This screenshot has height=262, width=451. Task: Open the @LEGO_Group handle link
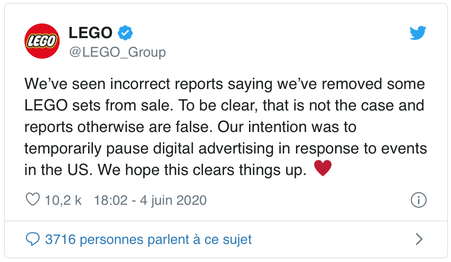[x=117, y=52]
